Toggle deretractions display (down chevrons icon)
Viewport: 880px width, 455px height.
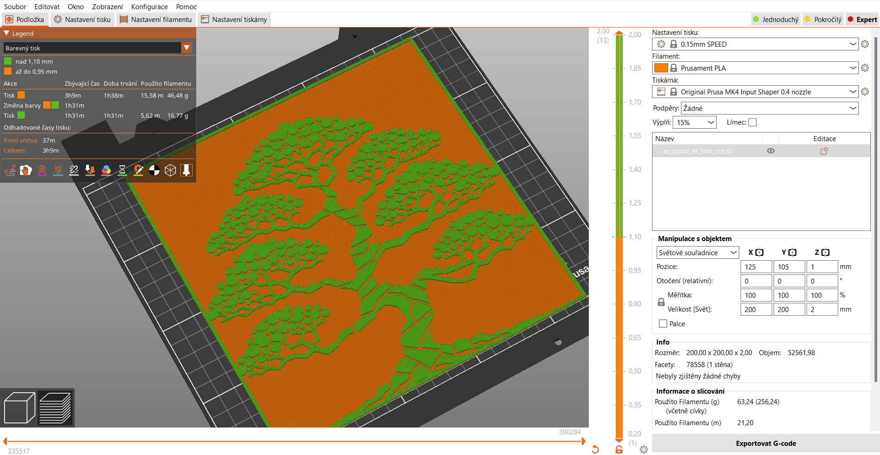58,170
